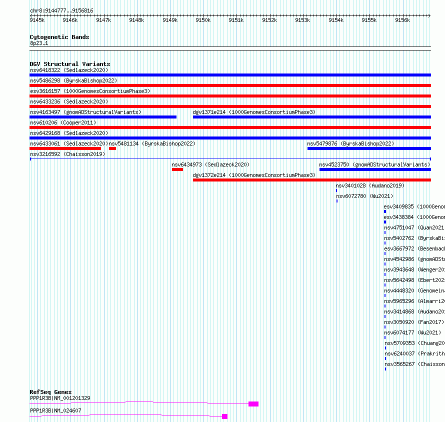
Task: Click the 9147k ruler position
Action: (x=103, y=20)
